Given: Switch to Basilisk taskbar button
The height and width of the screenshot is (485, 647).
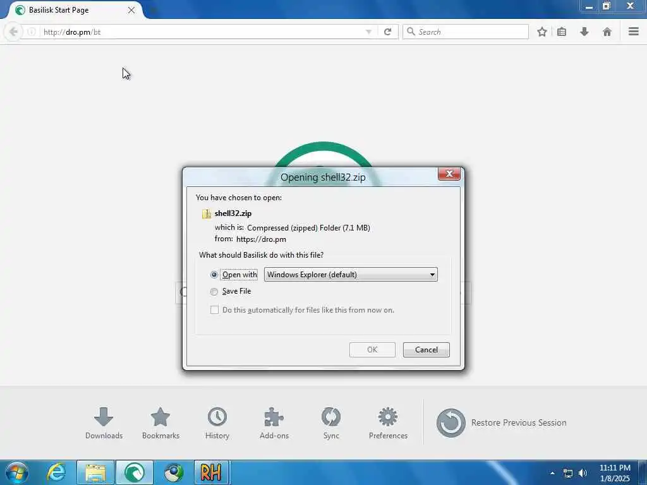Looking at the screenshot, I should point(135,472).
